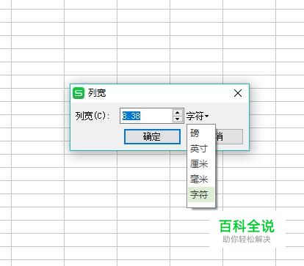
Task: Decrease column width with down spinner arrow
Action: click(178, 119)
